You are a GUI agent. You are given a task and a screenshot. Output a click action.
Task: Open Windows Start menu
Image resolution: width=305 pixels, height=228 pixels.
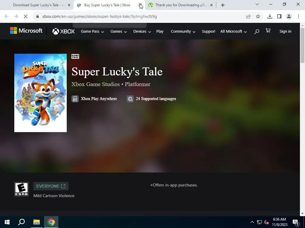[x=7, y=222]
